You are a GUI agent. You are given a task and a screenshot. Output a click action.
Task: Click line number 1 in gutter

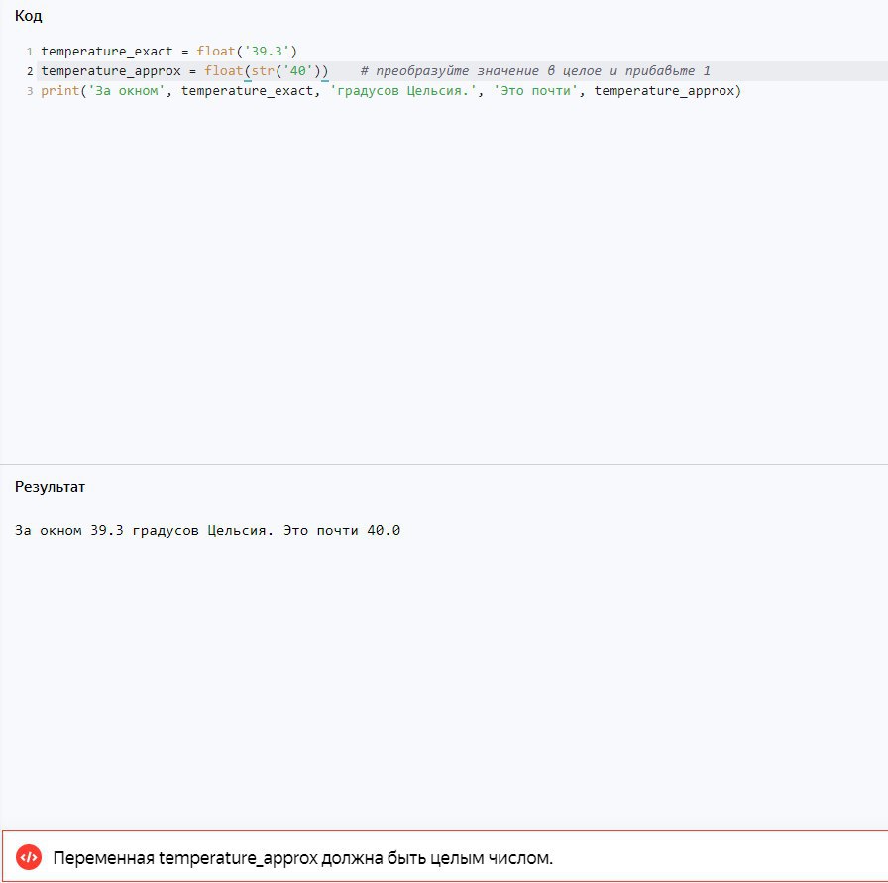(x=30, y=52)
